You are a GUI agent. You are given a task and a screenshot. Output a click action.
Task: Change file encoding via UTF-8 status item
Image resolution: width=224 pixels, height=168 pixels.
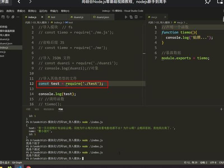[x=213, y=162]
